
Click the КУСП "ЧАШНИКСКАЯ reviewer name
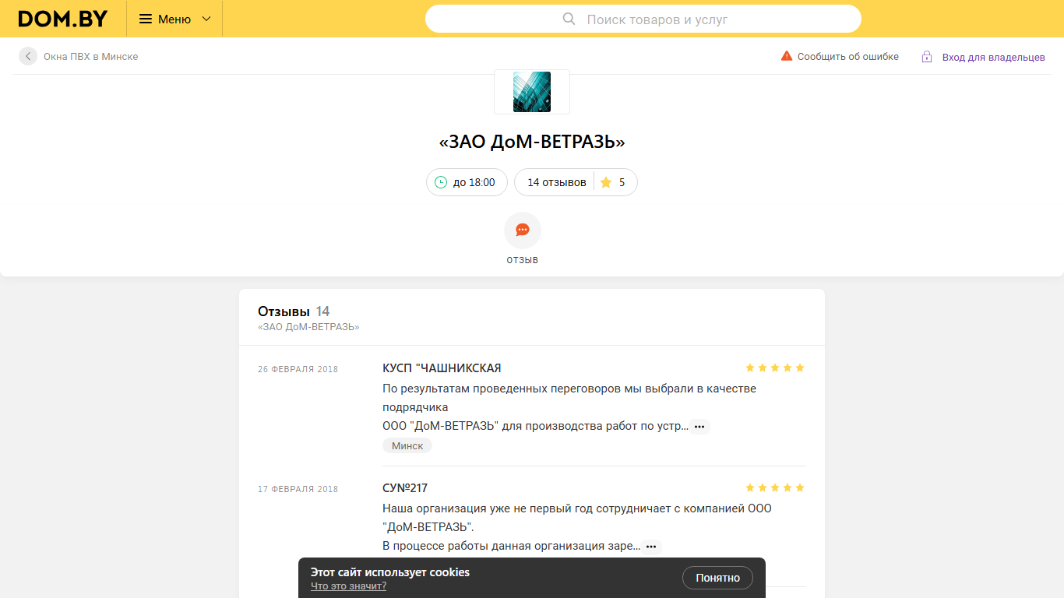click(442, 368)
